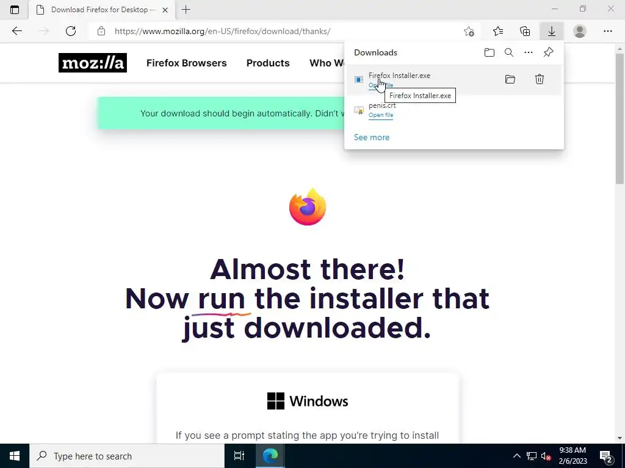Click the browser Back arrow button
The image size is (625, 468).
click(16, 31)
